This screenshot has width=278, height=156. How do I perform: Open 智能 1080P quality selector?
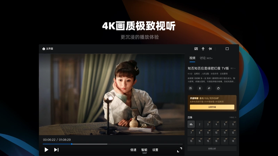144,151
